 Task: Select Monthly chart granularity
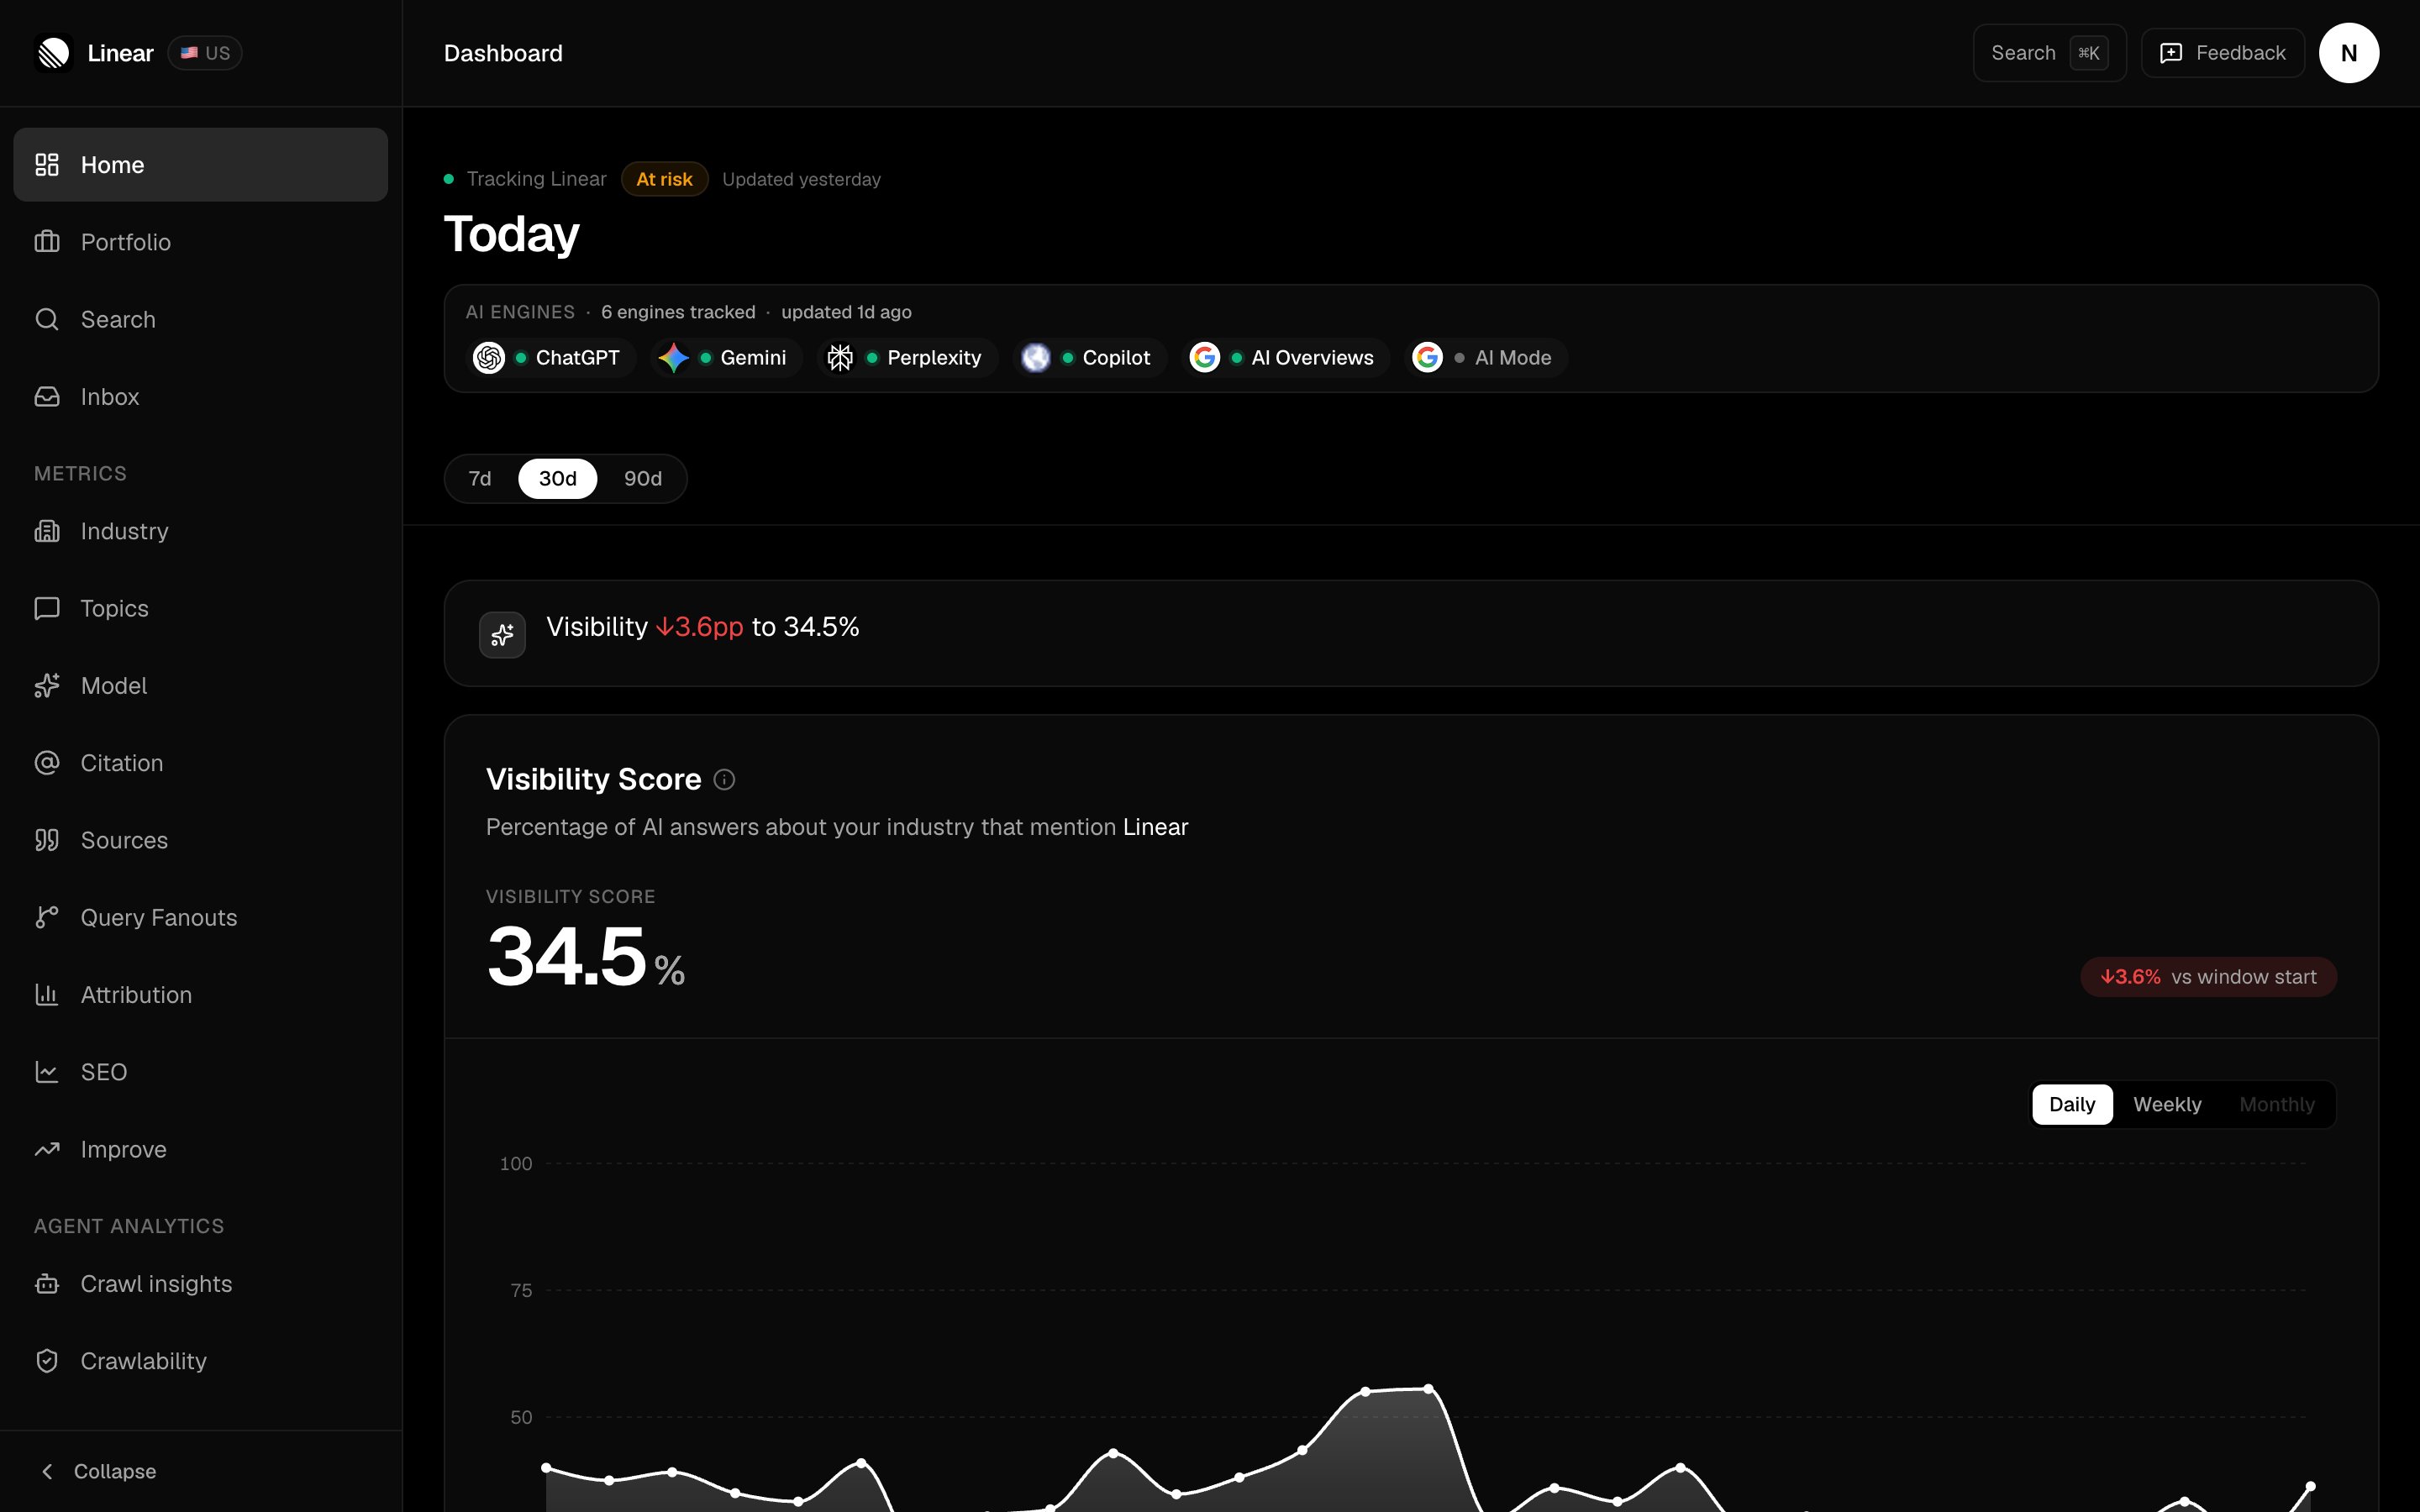(2277, 1104)
